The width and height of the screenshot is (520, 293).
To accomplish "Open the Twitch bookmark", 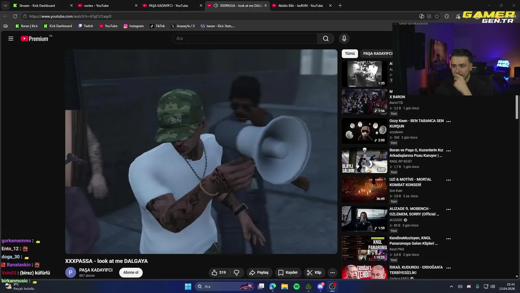I will (x=86, y=26).
